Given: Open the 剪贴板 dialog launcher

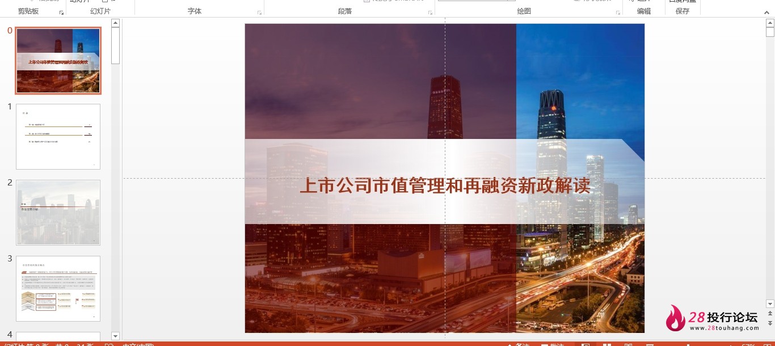Looking at the screenshot, I should [61, 12].
